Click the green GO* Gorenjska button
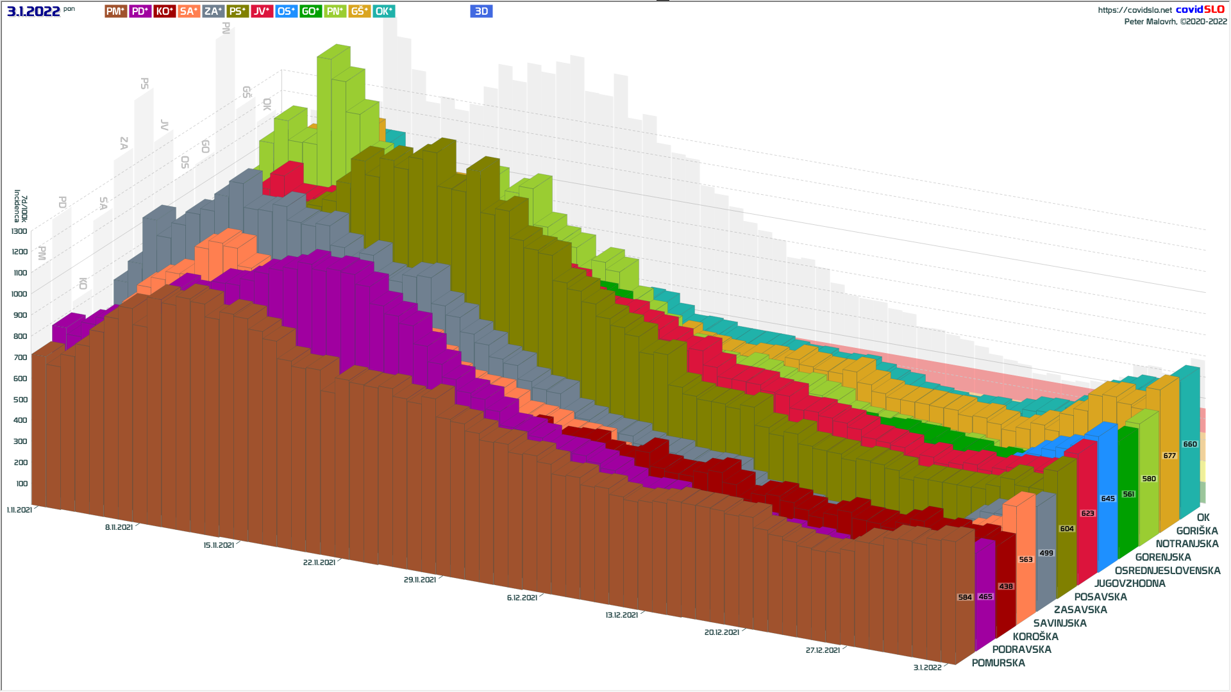Screen dimensions: 1231x692 click(x=310, y=11)
